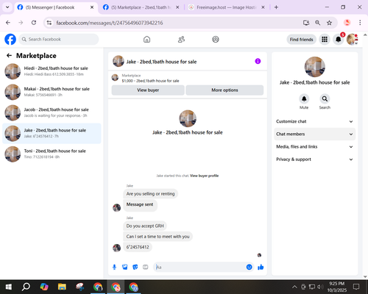
Task: Click the browser address bar URL
Action: 110,23
